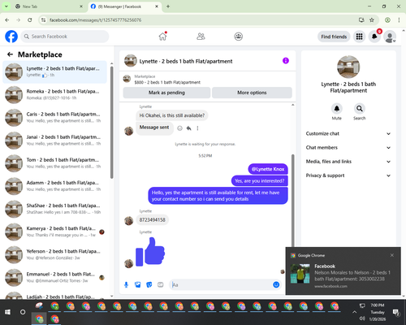Open the emoji picker in the message box

tap(276, 284)
